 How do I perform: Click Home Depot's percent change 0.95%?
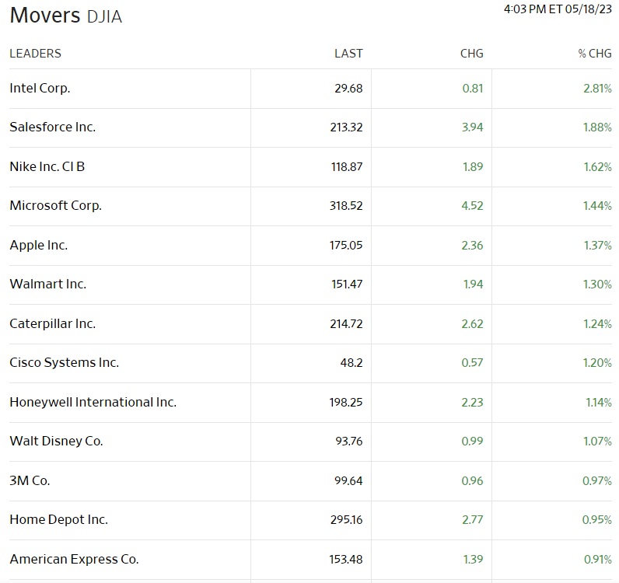tap(597, 520)
